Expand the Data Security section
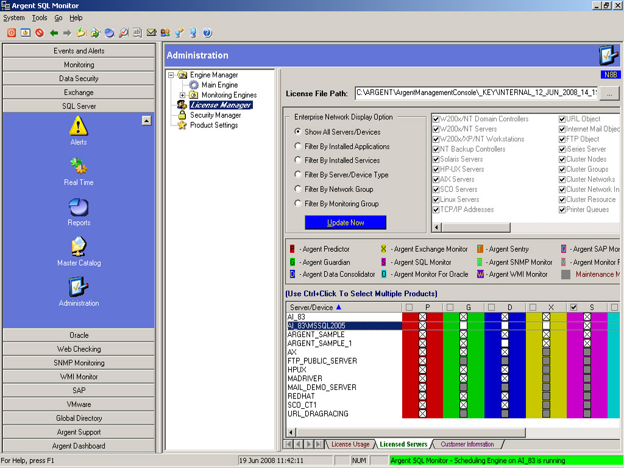 coord(79,79)
